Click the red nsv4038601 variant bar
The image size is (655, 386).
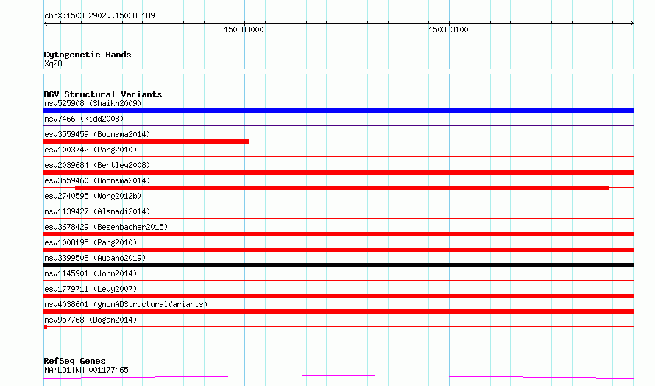(339, 312)
